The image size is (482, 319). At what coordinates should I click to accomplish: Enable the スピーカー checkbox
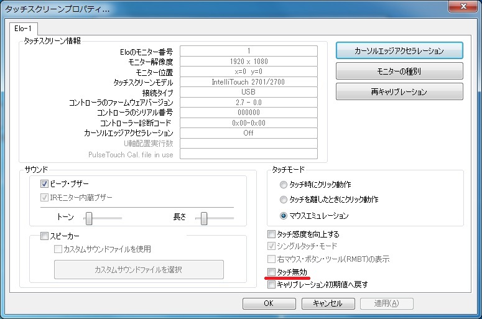(44, 236)
